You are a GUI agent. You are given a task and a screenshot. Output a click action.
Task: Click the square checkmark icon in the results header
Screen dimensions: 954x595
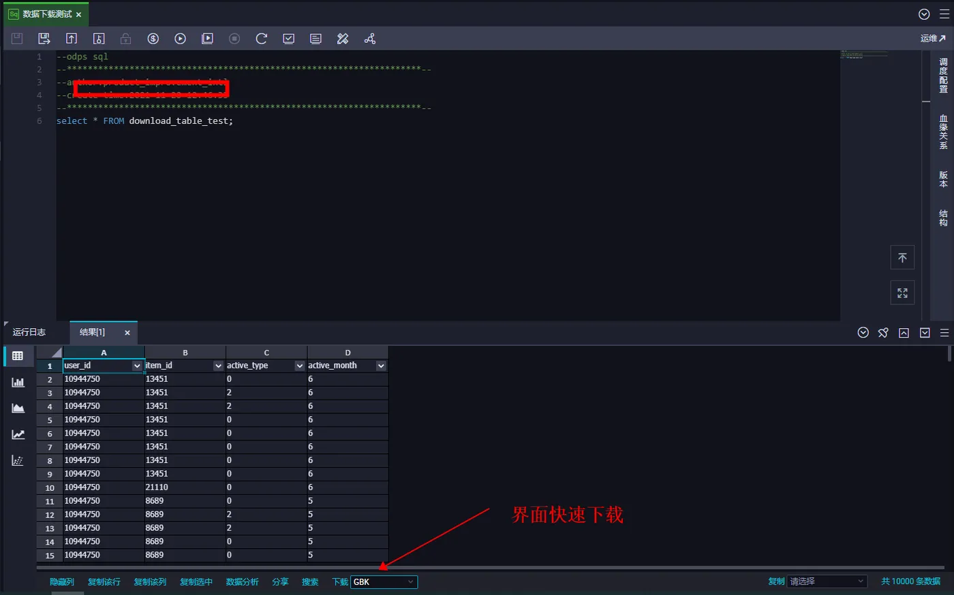pos(925,333)
